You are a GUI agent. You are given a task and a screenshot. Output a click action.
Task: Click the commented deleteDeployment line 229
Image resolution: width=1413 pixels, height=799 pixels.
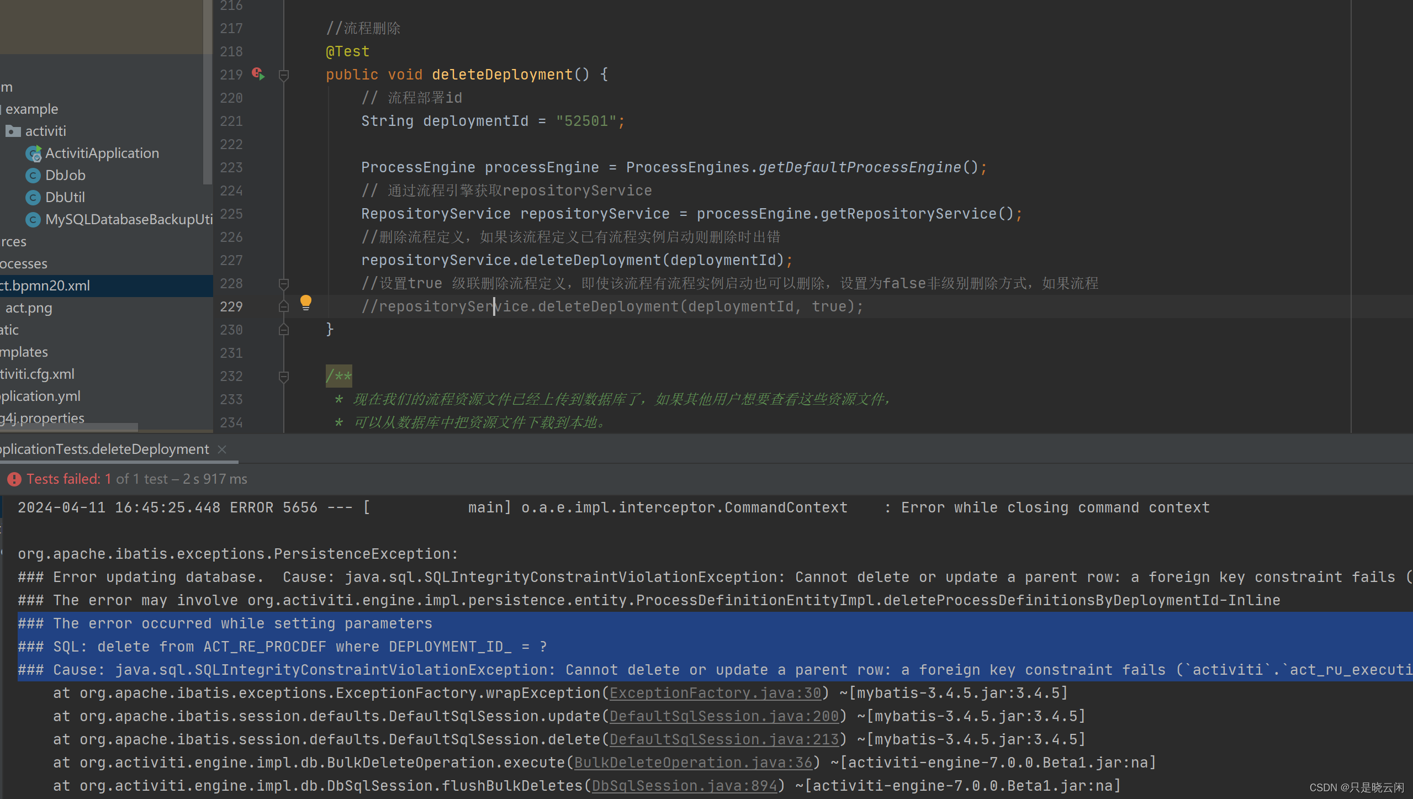(x=612, y=306)
